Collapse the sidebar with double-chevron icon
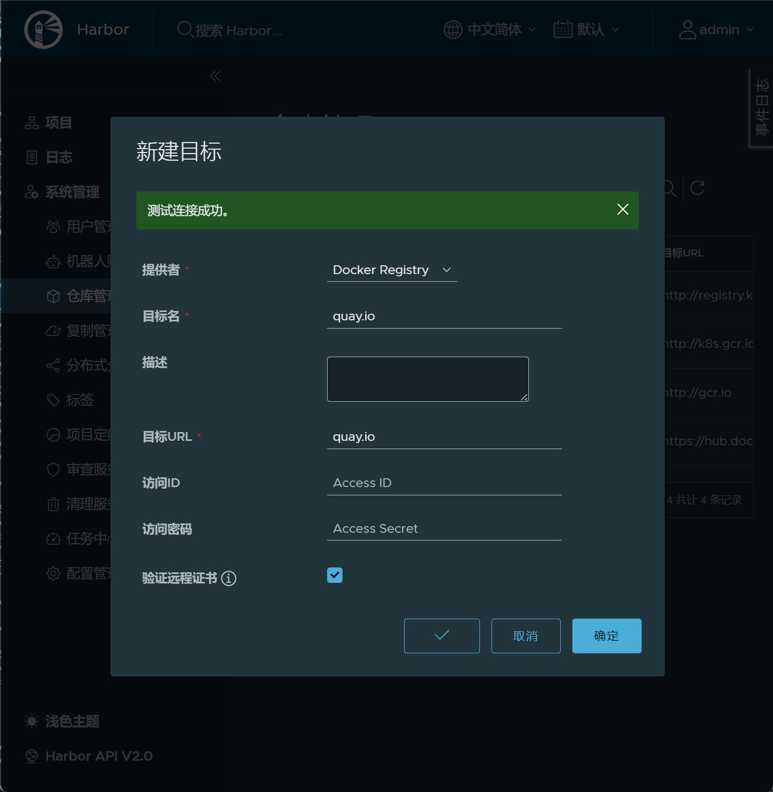Image resolution: width=773 pixels, height=792 pixels. [x=215, y=76]
